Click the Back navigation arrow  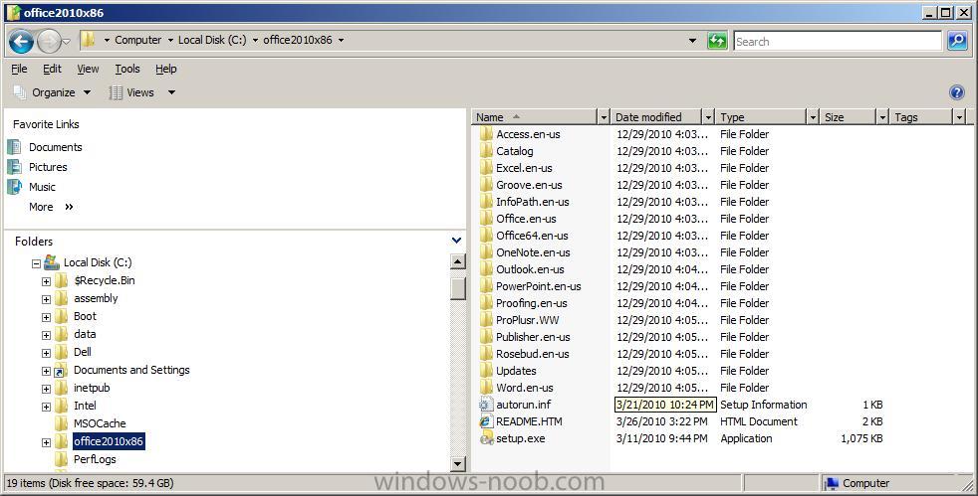(x=21, y=42)
